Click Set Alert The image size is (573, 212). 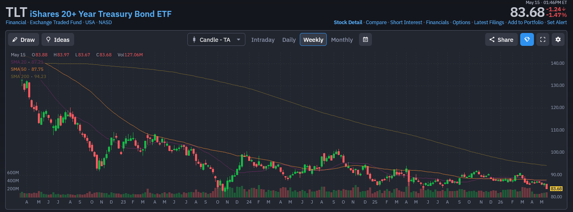coord(557,22)
